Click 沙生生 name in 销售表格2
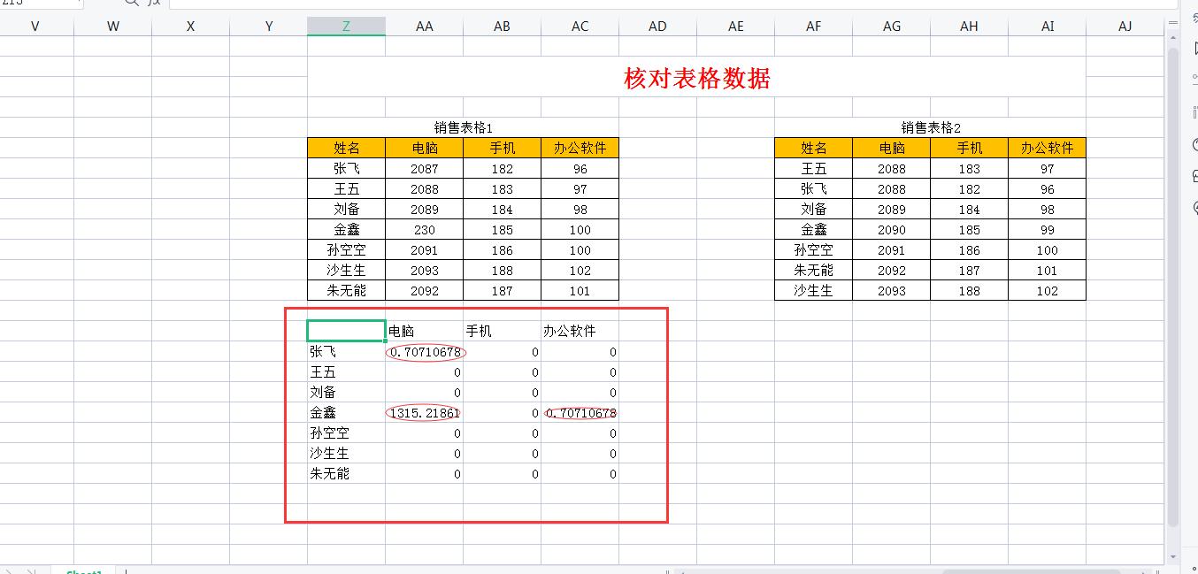1198x574 pixels. pyautogui.click(x=814, y=290)
